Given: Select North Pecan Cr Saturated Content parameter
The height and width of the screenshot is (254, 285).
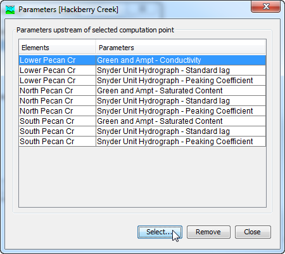Looking at the screenshot, I should 180,91.
